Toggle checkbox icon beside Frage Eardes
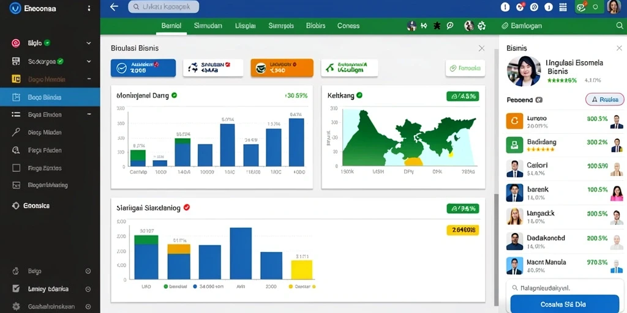Screen dimensions: 627x313 [x=16, y=168]
